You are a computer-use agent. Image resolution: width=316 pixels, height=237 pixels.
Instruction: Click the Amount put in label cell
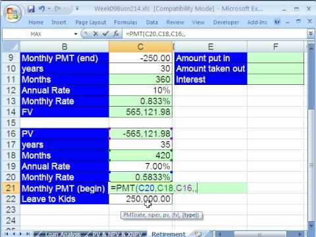[x=211, y=58]
